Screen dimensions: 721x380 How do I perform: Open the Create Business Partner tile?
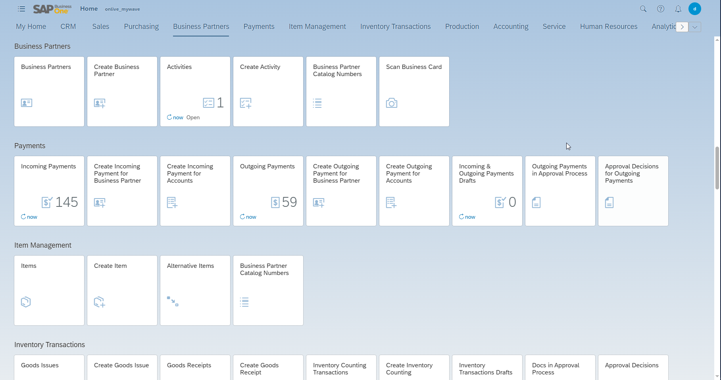tap(122, 92)
